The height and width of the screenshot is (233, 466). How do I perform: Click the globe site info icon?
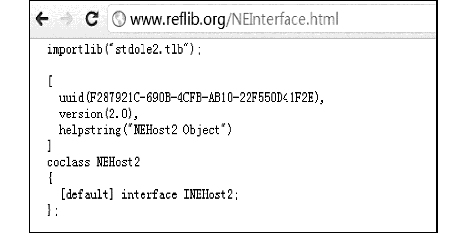119,19
